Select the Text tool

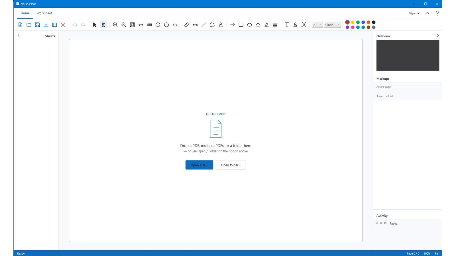[x=287, y=25]
